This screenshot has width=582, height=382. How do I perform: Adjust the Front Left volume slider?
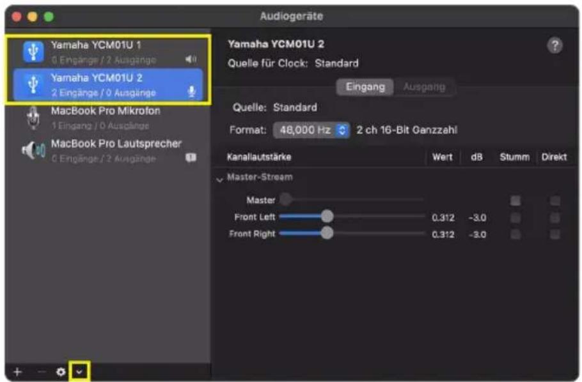click(x=351, y=217)
